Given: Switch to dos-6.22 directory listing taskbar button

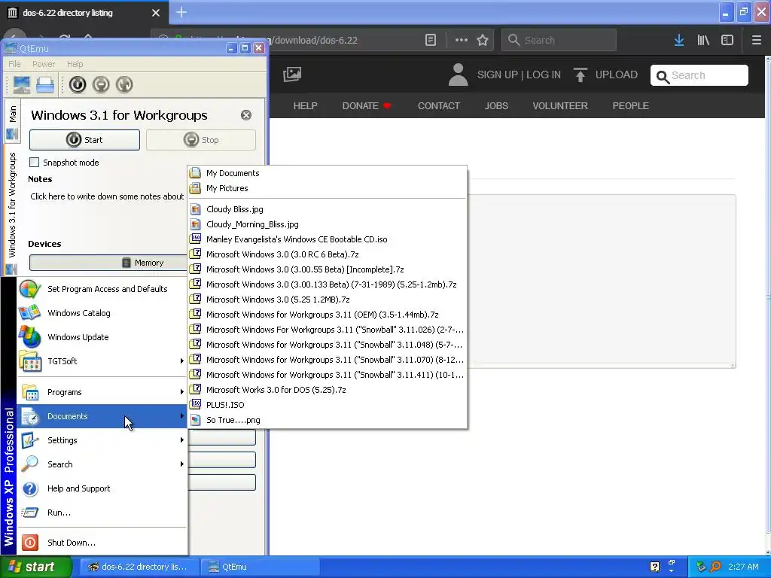Looking at the screenshot, I should coord(139,567).
